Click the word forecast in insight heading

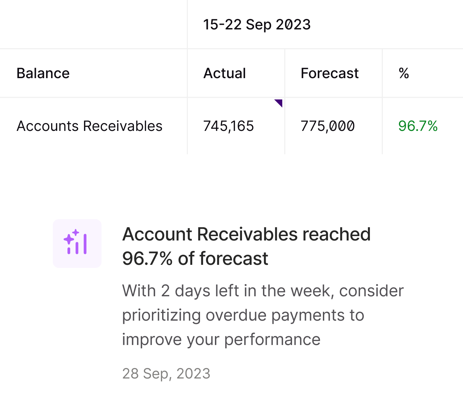tap(234, 259)
